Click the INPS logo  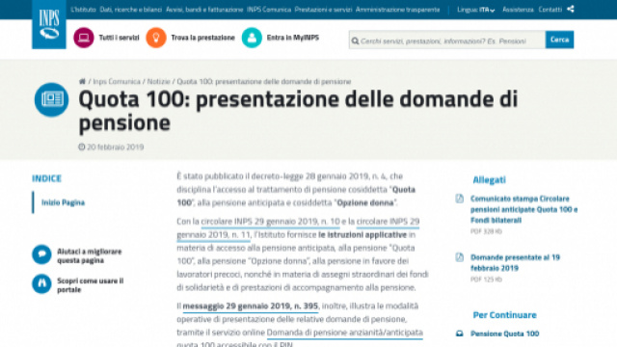(49, 24)
